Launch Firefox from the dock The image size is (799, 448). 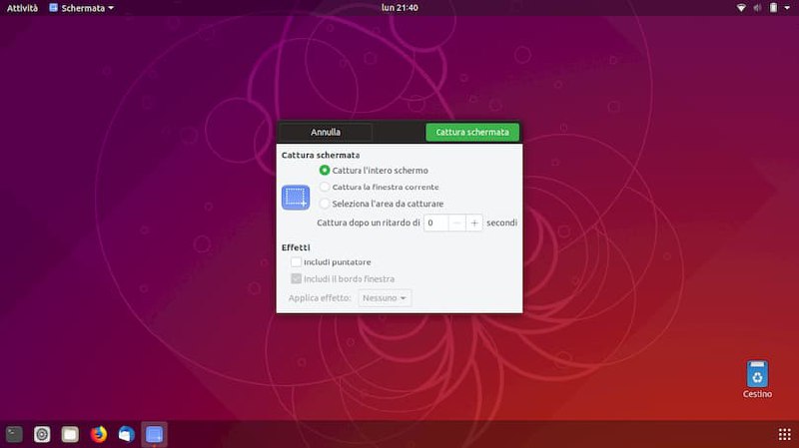pos(98,434)
